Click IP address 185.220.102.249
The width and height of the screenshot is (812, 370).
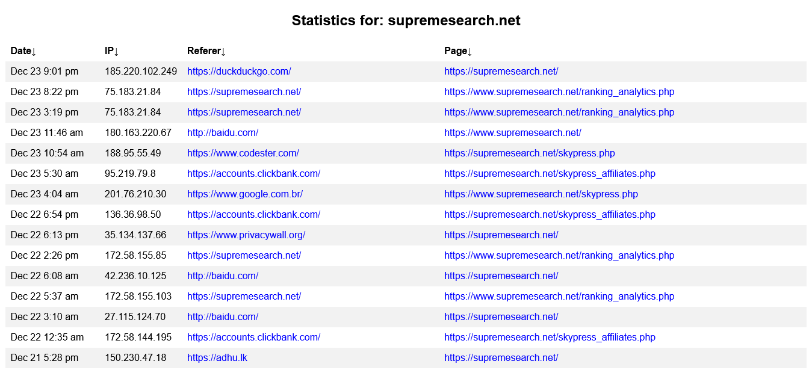click(141, 72)
